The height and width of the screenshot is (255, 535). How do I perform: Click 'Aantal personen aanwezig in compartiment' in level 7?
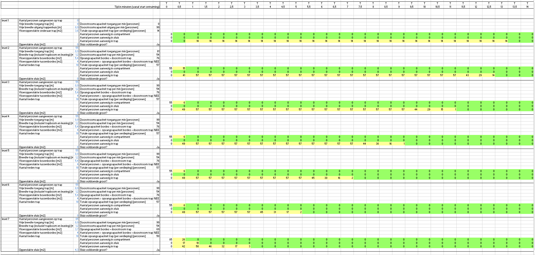[105, 240]
